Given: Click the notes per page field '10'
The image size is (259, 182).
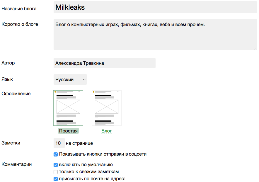Looking at the screenshot, I should point(59,143).
